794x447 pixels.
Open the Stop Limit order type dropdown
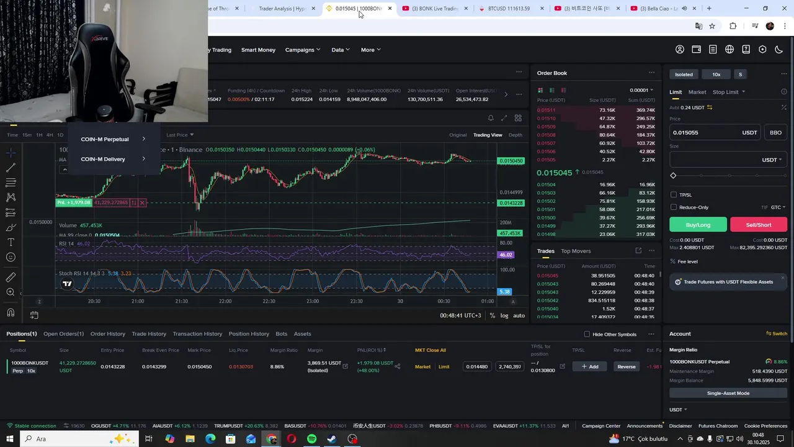point(729,92)
